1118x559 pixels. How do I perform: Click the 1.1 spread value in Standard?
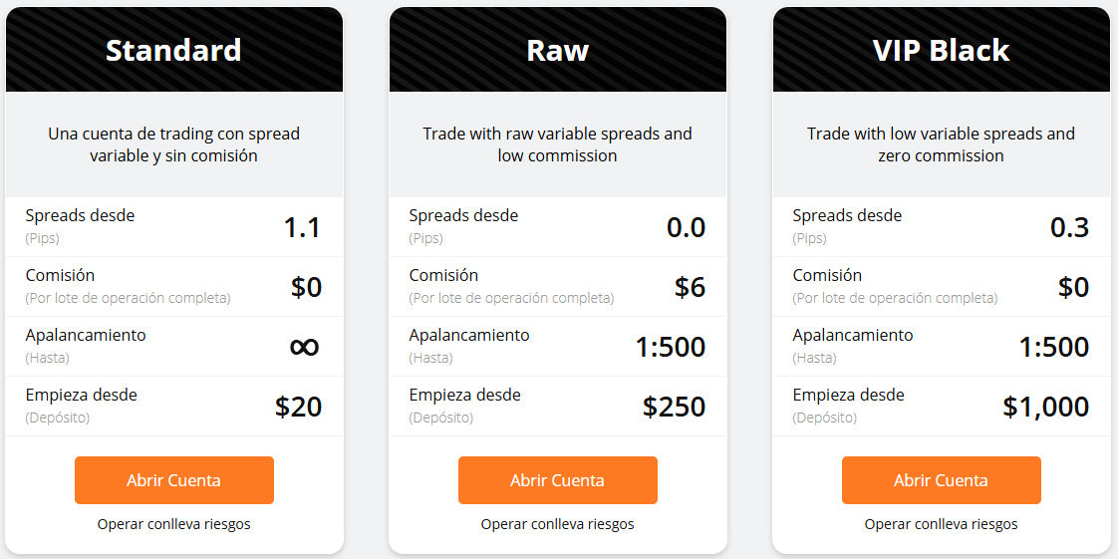pos(302,227)
